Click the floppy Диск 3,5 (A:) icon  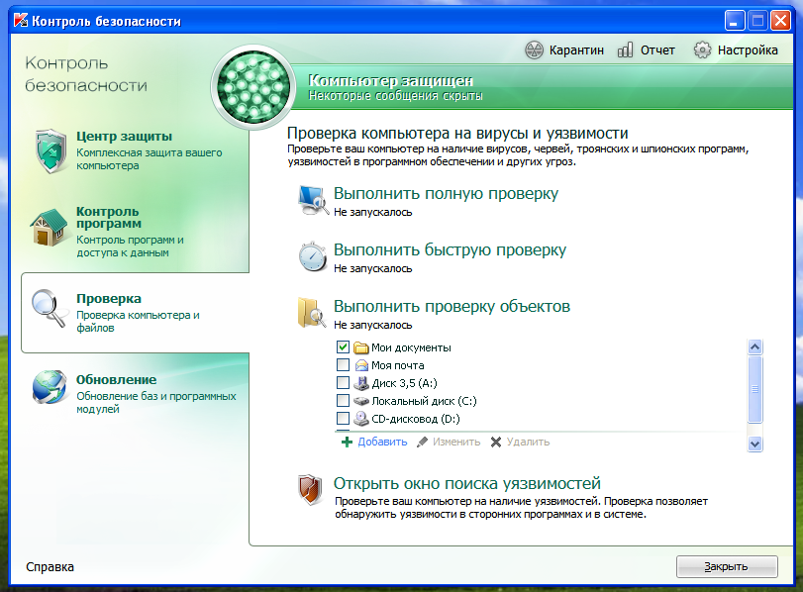pyautogui.click(x=361, y=383)
